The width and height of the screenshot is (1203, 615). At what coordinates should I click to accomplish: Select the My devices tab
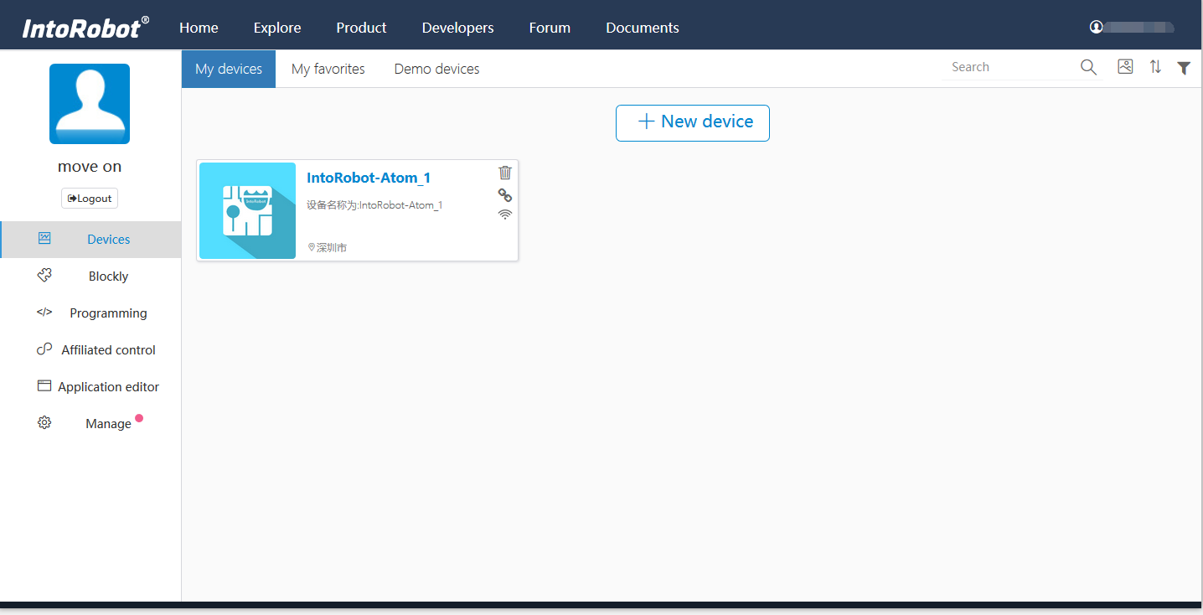[229, 69]
